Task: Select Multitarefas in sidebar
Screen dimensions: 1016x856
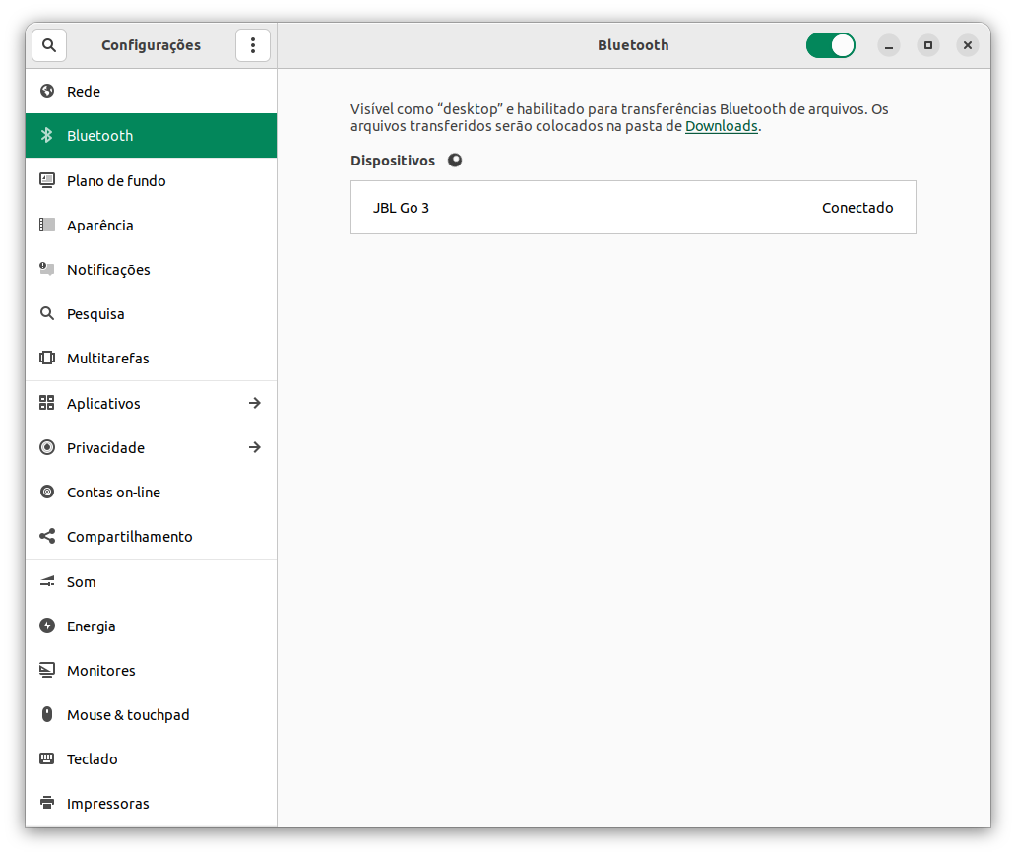Action: click(151, 358)
